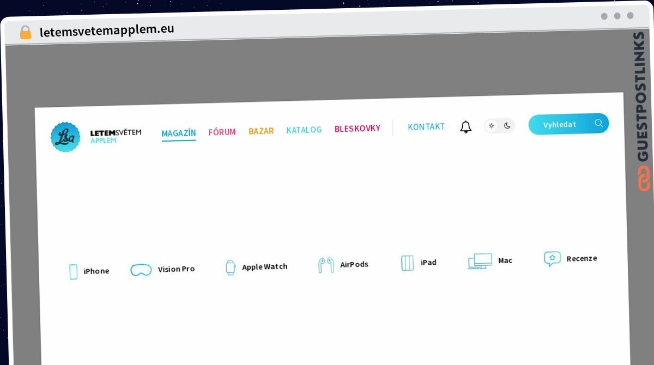Select the sun light-mode icon

pos(491,126)
